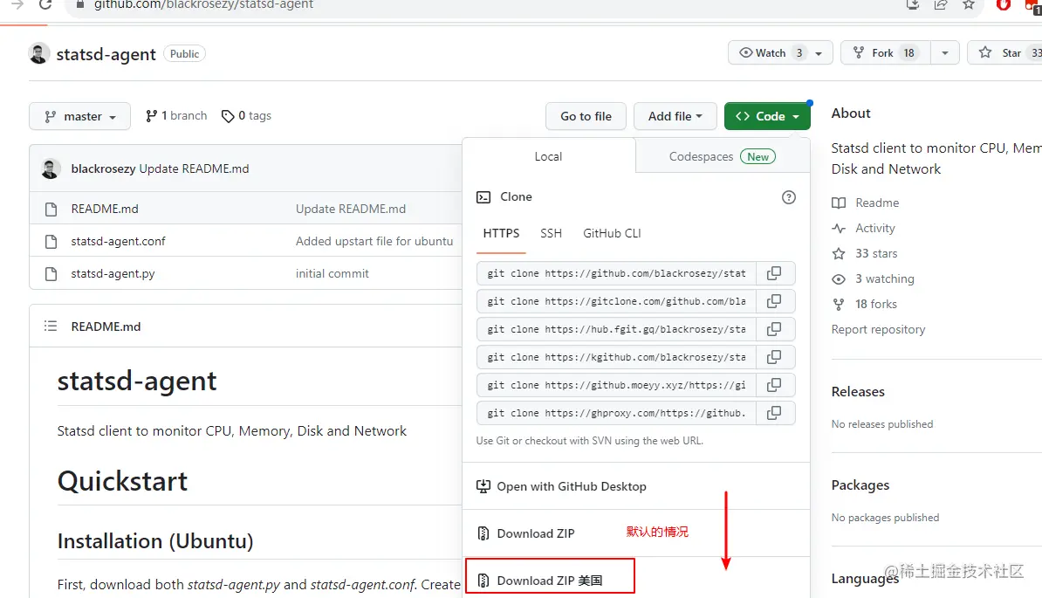Fork the repository with Fork button
The height and width of the screenshot is (598, 1042).
pos(886,53)
